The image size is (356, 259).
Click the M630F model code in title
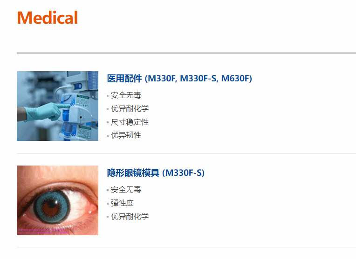click(x=235, y=79)
